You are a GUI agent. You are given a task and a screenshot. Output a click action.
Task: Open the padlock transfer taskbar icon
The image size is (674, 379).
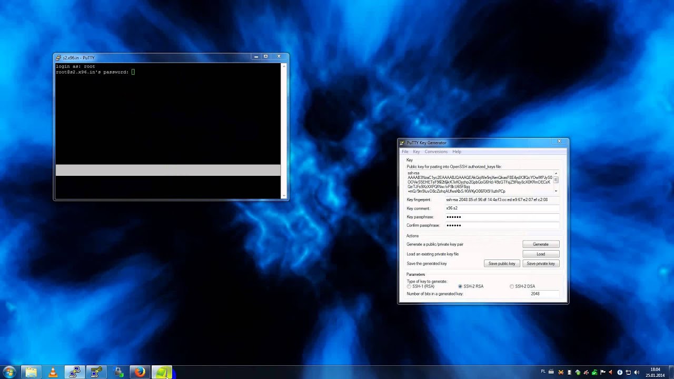point(118,372)
